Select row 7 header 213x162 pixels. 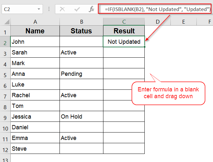click(x=5, y=95)
